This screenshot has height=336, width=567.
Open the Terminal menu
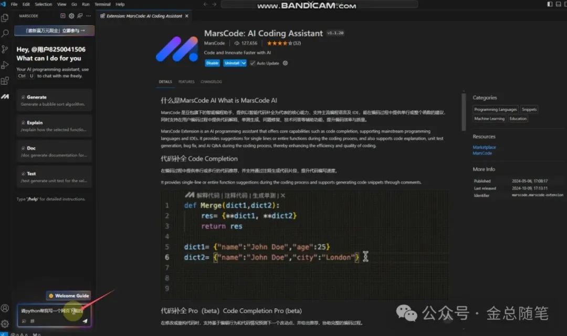pos(102,4)
